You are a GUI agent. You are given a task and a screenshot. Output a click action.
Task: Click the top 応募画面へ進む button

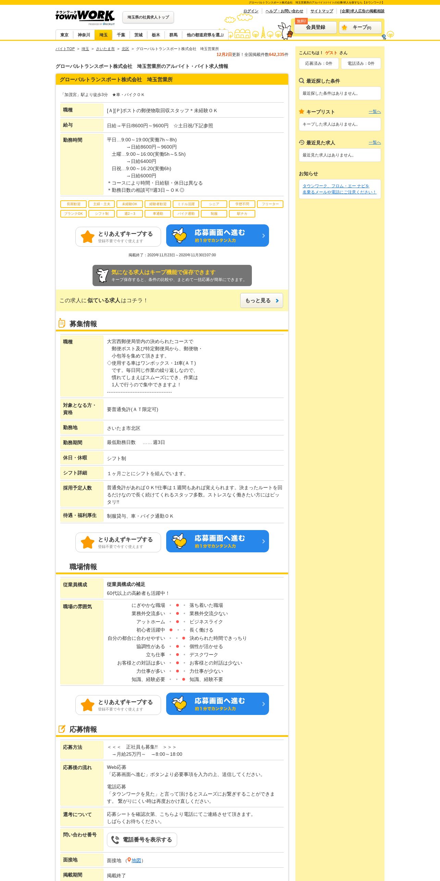click(218, 235)
